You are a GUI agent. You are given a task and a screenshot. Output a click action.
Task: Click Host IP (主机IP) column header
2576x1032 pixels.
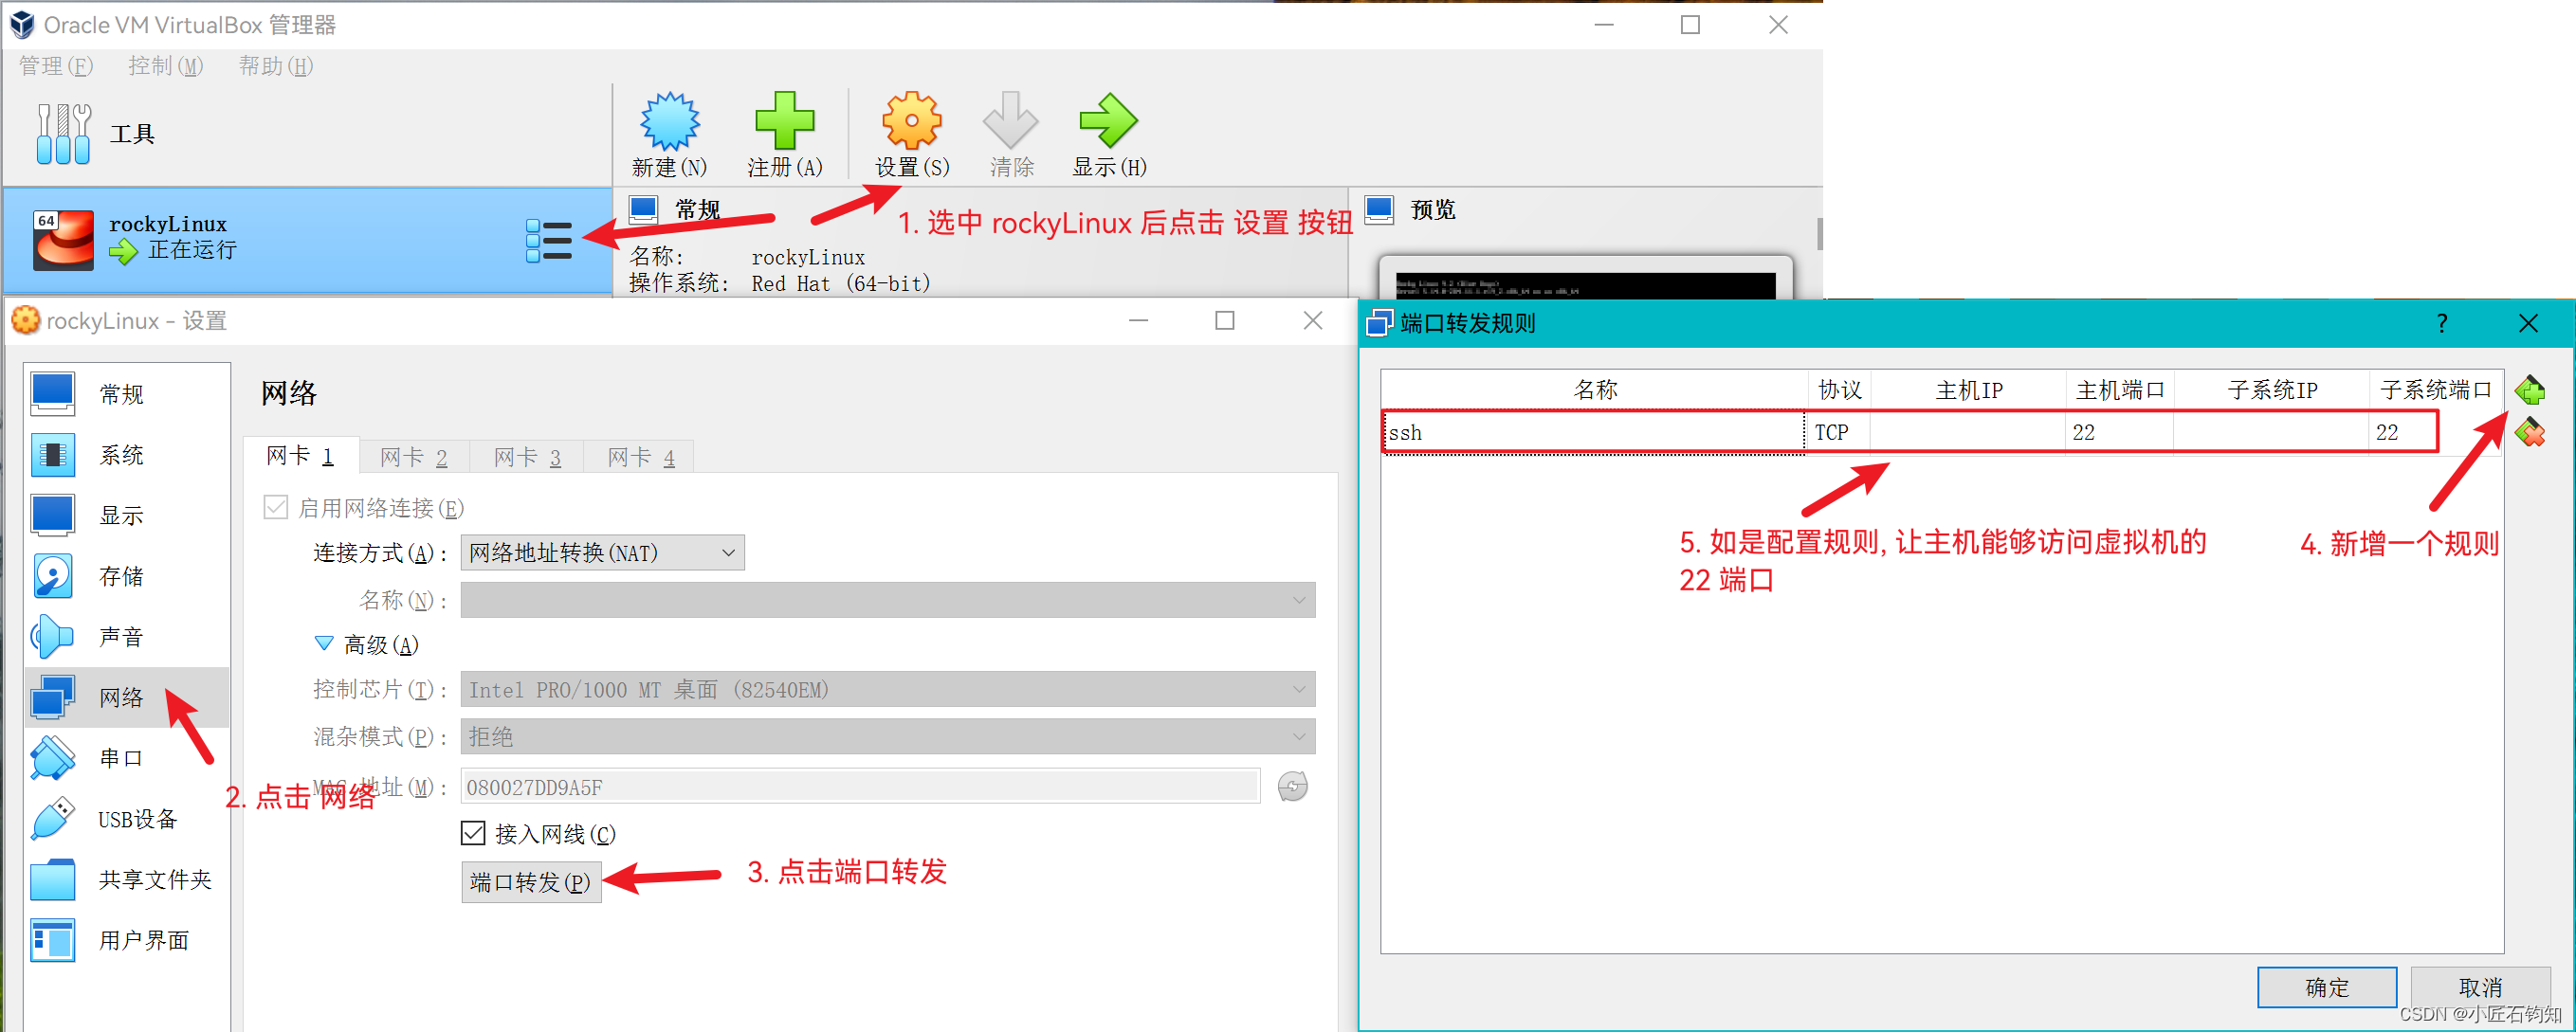[1967, 389]
